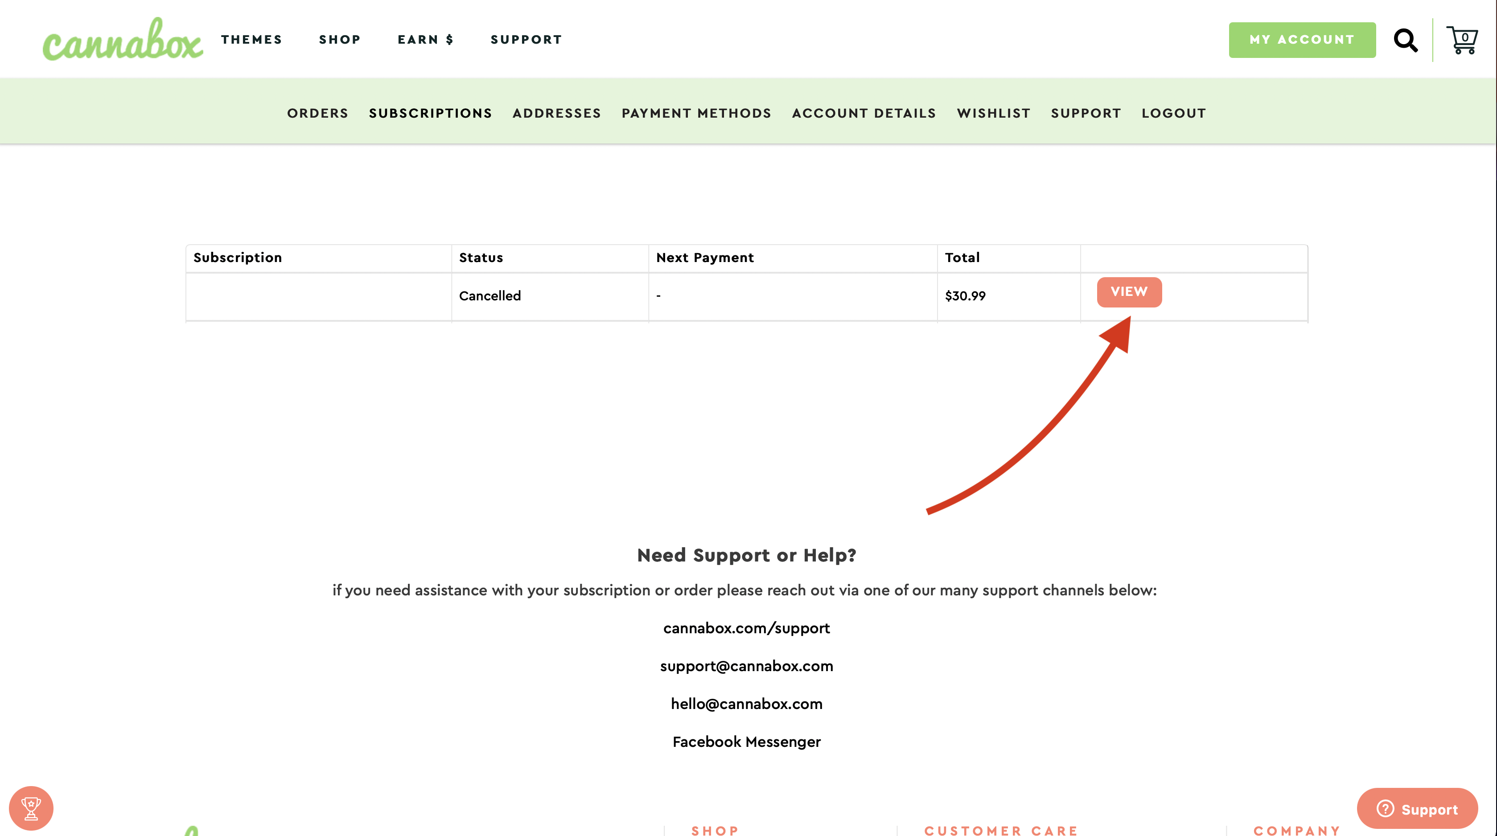This screenshot has width=1497, height=836.
Task: Open the Support chat widget
Action: click(x=1417, y=809)
